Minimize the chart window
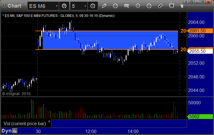Image resolution: width=214 pixels, height=135 pixels. tap(197, 2)
